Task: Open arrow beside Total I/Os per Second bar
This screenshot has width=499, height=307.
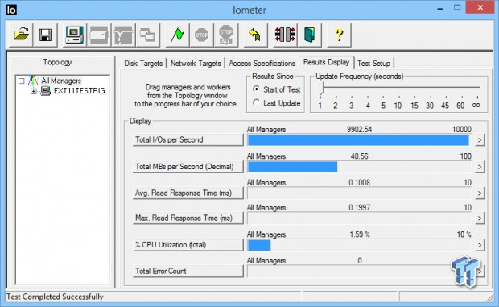Action: pyautogui.click(x=480, y=140)
